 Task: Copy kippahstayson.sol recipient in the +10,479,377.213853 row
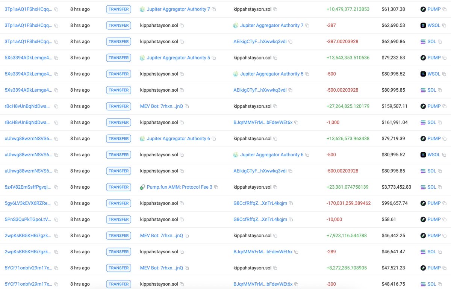pyautogui.click(x=275, y=9)
